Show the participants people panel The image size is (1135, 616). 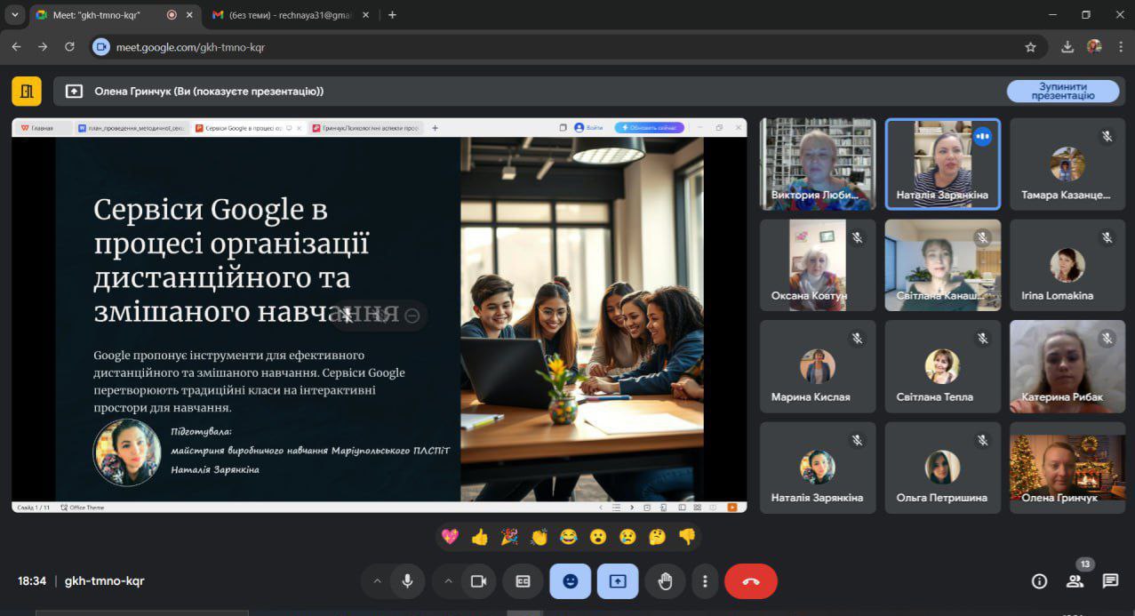pyautogui.click(x=1075, y=581)
